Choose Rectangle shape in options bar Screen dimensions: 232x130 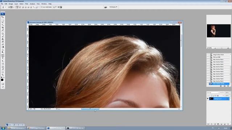point(22,7)
